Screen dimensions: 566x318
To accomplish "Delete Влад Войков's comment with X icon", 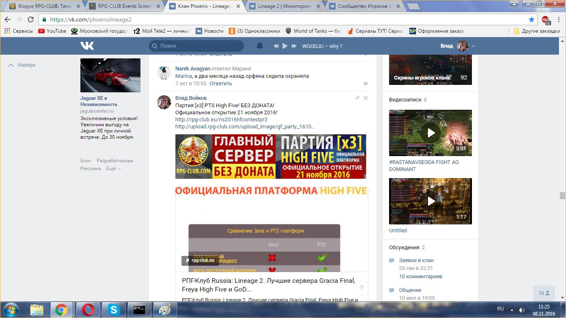I will [365, 98].
